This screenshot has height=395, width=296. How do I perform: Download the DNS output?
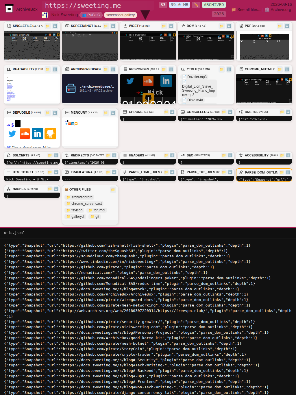(x=288, y=112)
